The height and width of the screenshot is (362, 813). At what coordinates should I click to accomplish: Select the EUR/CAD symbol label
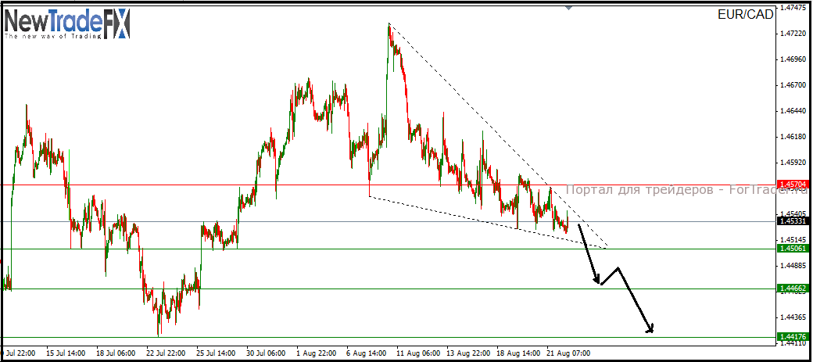pos(745,15)
